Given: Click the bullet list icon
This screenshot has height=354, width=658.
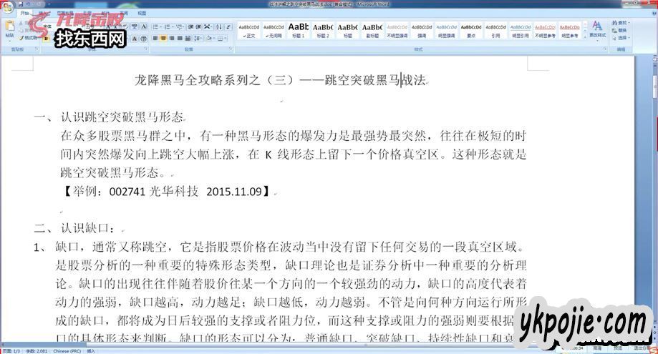Looking at the screenshot, I should [x=155, y=26].
